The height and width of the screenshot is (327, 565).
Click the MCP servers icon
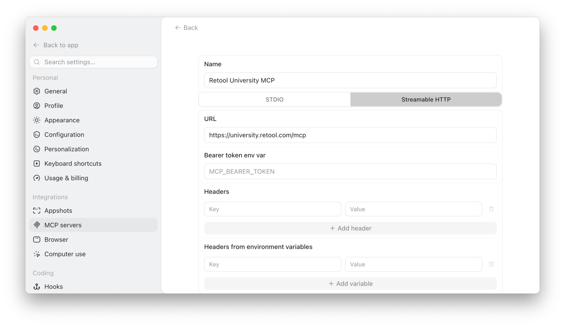(x=37, y=225)
